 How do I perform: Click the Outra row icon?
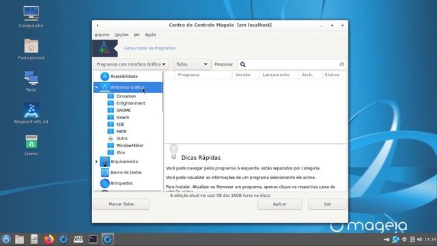pyautogui.click(x=111, y=139)
